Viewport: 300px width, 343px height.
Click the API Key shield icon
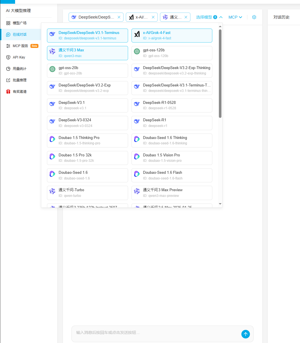pos(8,57)
